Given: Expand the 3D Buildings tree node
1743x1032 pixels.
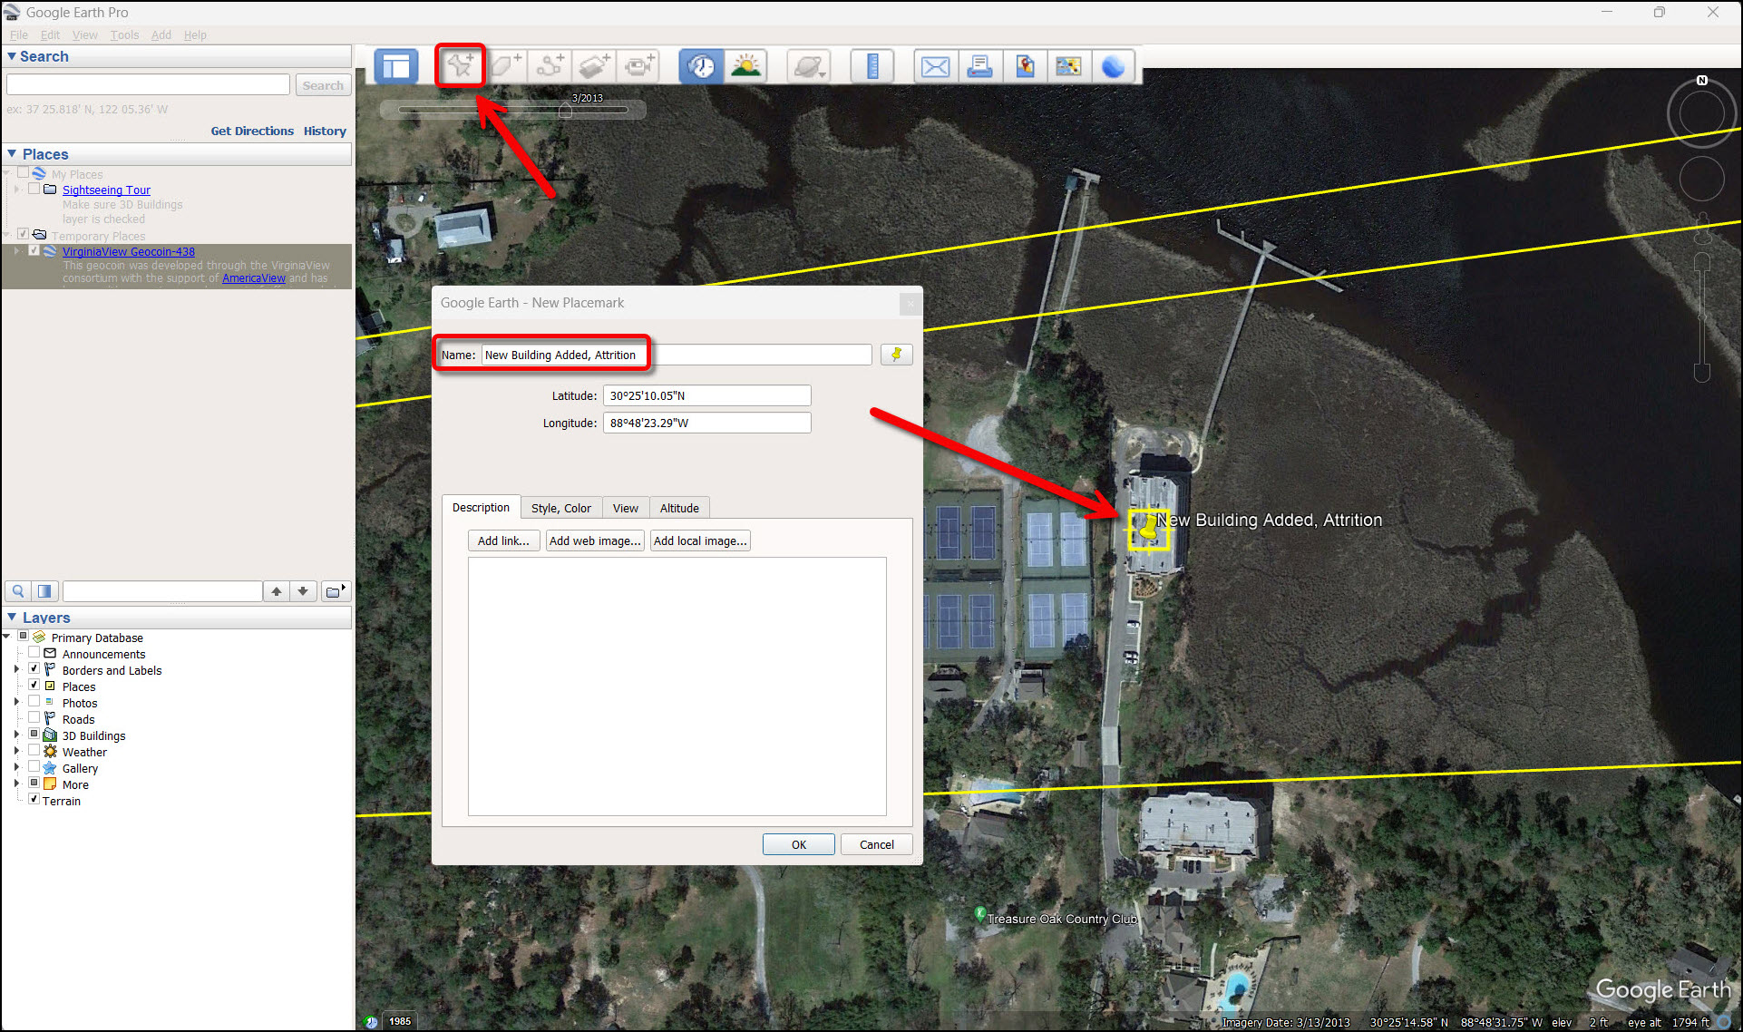Looking at the screenshot, I should (16, 735).
